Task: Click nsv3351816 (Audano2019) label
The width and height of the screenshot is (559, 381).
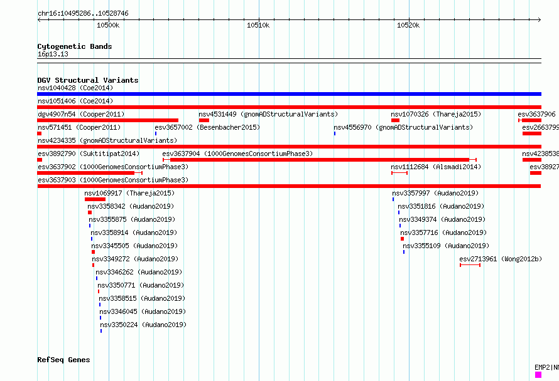Action: tap(441, 206)
